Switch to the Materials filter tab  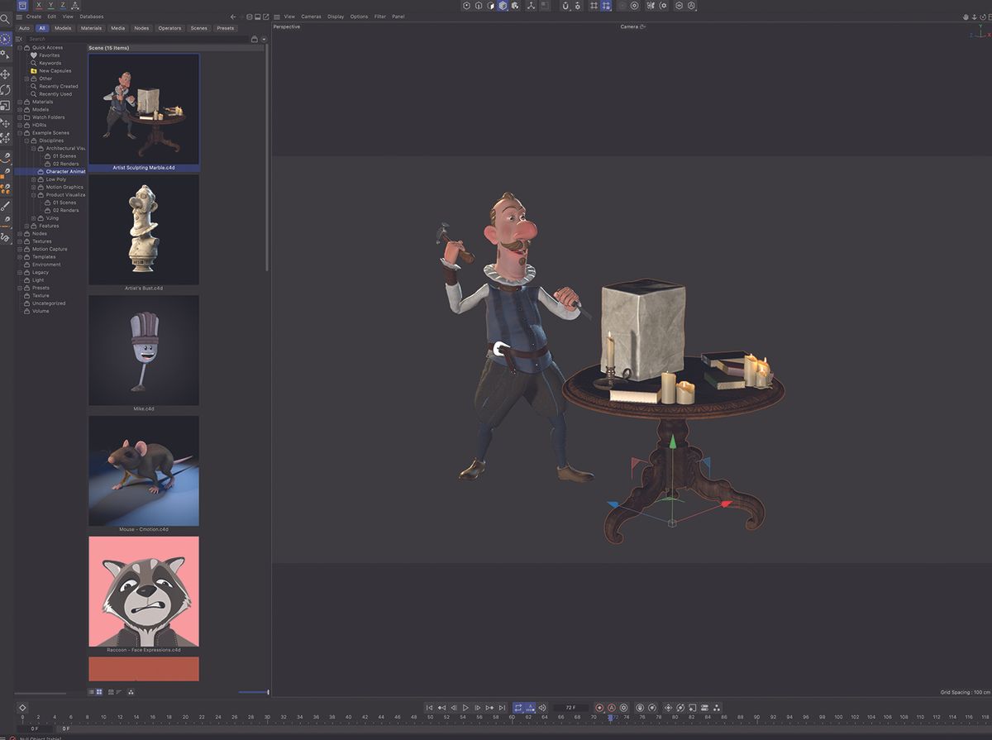[91, 27]
